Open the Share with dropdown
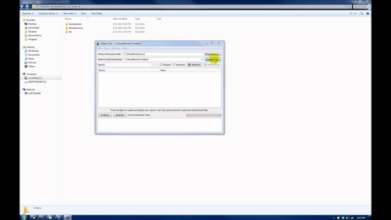Viewport: 391px width, 220px height. click(69, 13)
